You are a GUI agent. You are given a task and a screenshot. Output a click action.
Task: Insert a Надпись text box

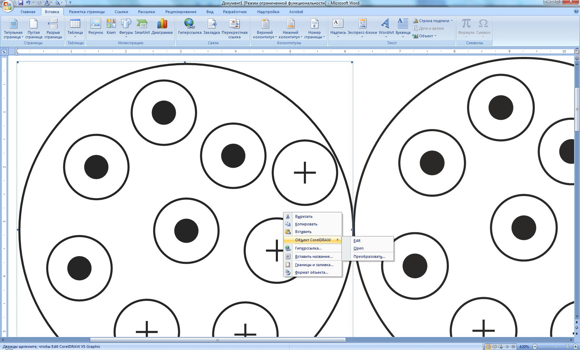338,28
